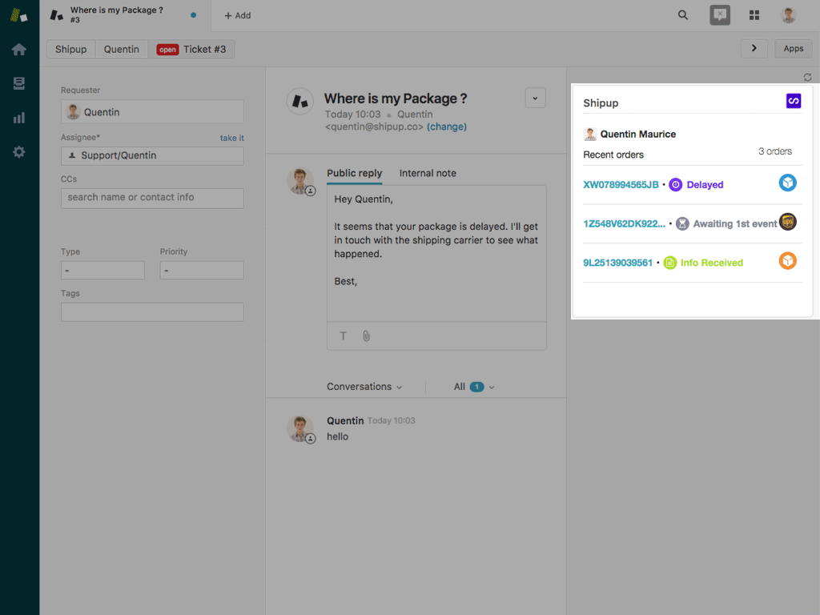820x615 pixels.
Task: Expand the Conversations dropdown
Action: (398, 386)
